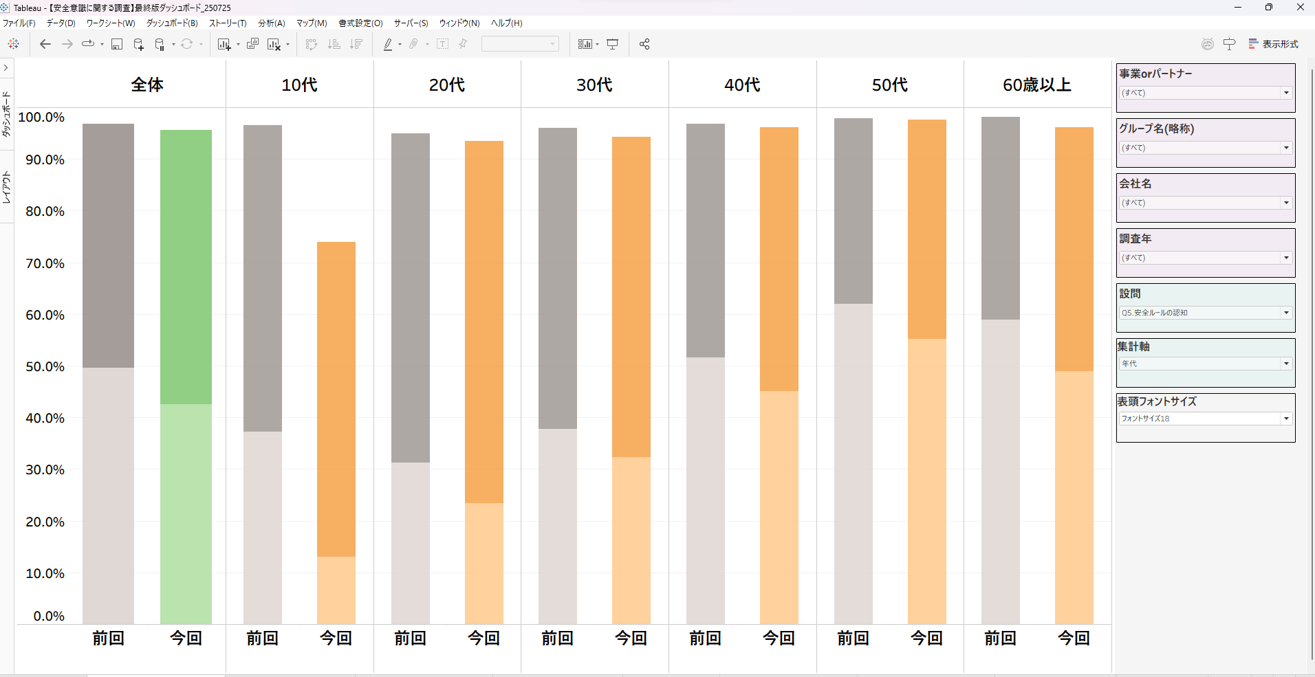The height and width of the screenshot is (677, 1315).
Task: Open the Guide signpost icon
Action: click(1229, 44)
